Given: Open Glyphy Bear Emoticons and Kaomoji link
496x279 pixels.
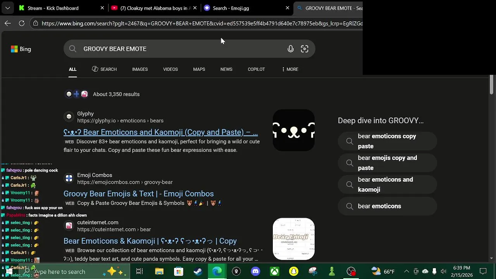Looking at the screenshot, I should (160, 132).
